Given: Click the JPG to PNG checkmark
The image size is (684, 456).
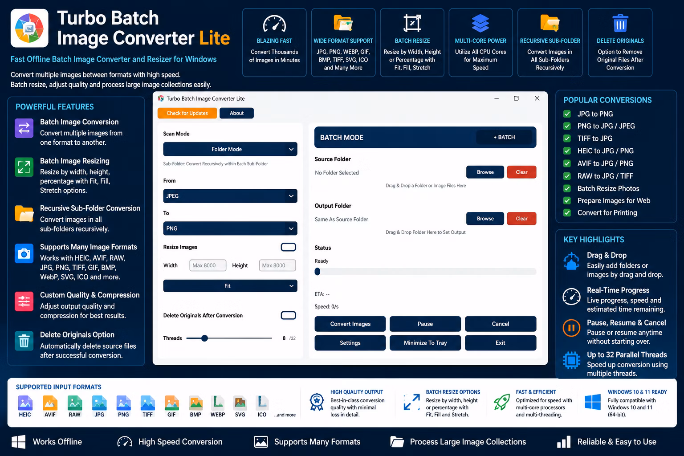Looking at the screenshot, I should [x=567, y=114].
